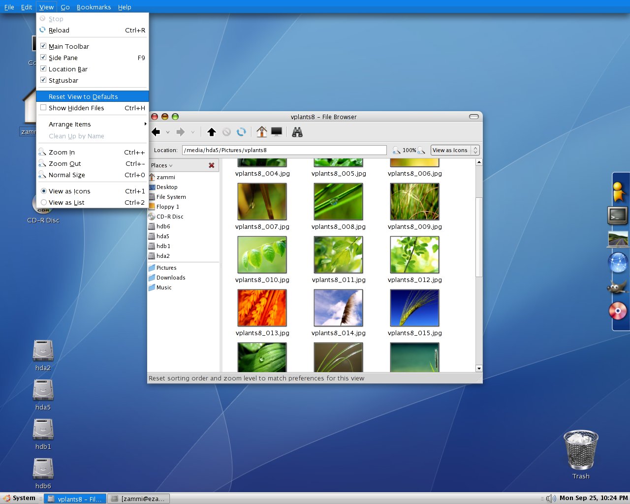Select vplants8_008.jpg thumbnail
Viewport: 630px width, 504px height.
[x=338, y=202]
